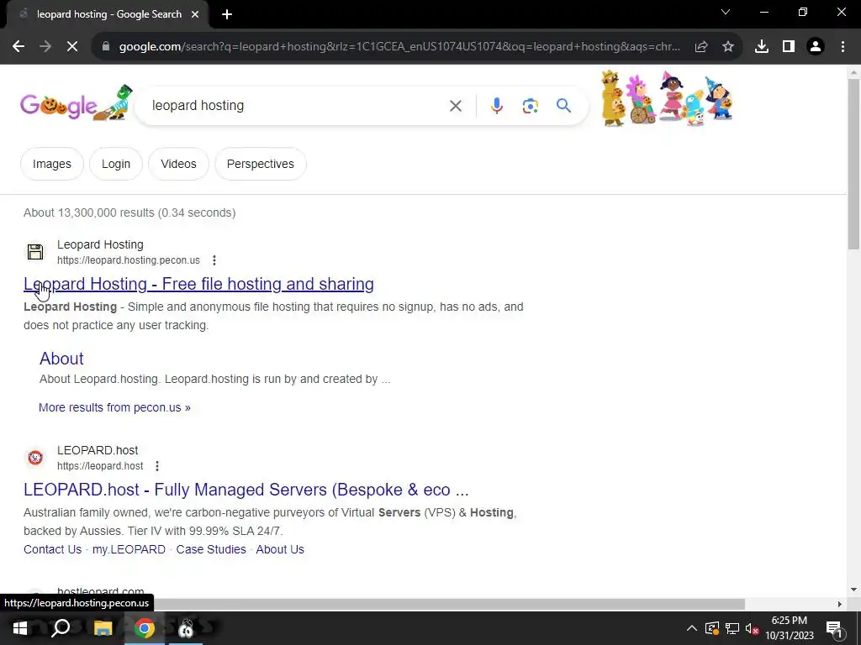861x645 pixels.
Task: Go back using the browser back arrow
Action: coord(18,47)
